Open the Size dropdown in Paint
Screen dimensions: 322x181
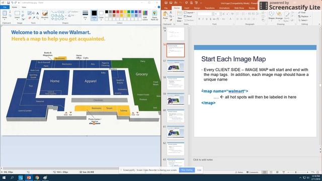coord(85,15)
